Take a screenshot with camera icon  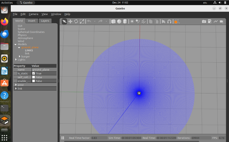pyautogui.click(x=204, y=21)
